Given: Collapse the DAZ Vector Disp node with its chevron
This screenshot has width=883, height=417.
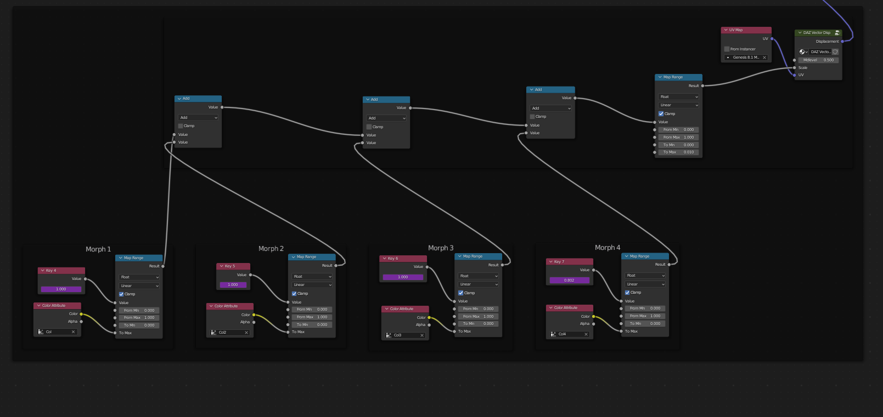Looking at the screenshot, I should coord(800,33).
